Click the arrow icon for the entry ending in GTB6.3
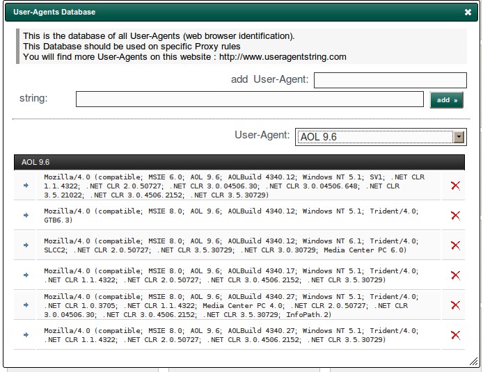This screenshot has height=372, width=483. [26, 216]
